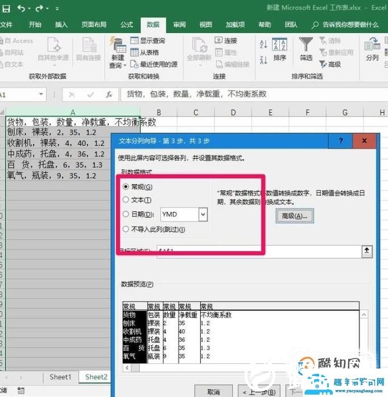The width and height of the screenshot is (388, 397).
Task: Select column D header
Action: (233, 112)
